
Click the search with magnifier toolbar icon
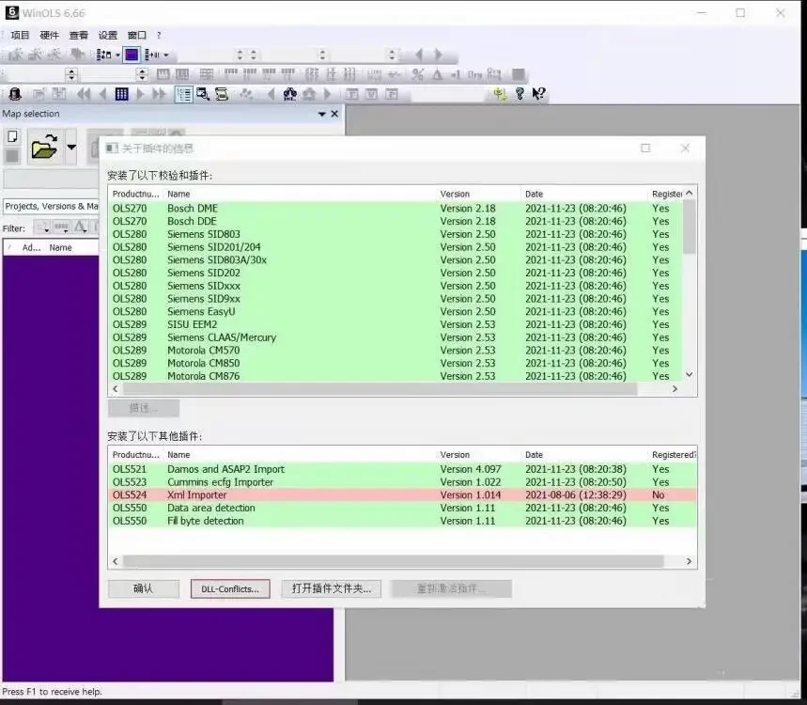[x=203, y=94]
